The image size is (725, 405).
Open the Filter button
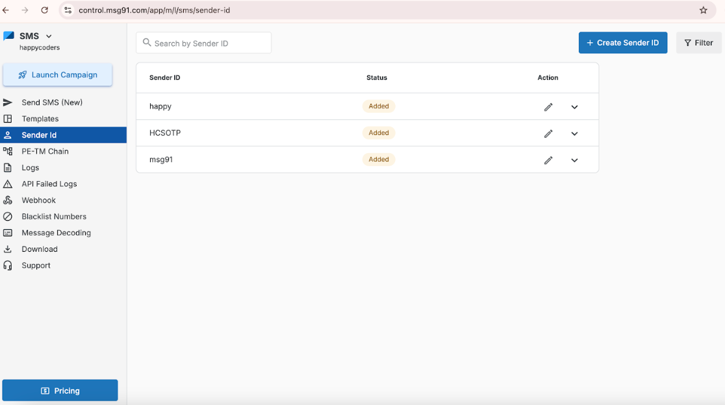point(698,42)
